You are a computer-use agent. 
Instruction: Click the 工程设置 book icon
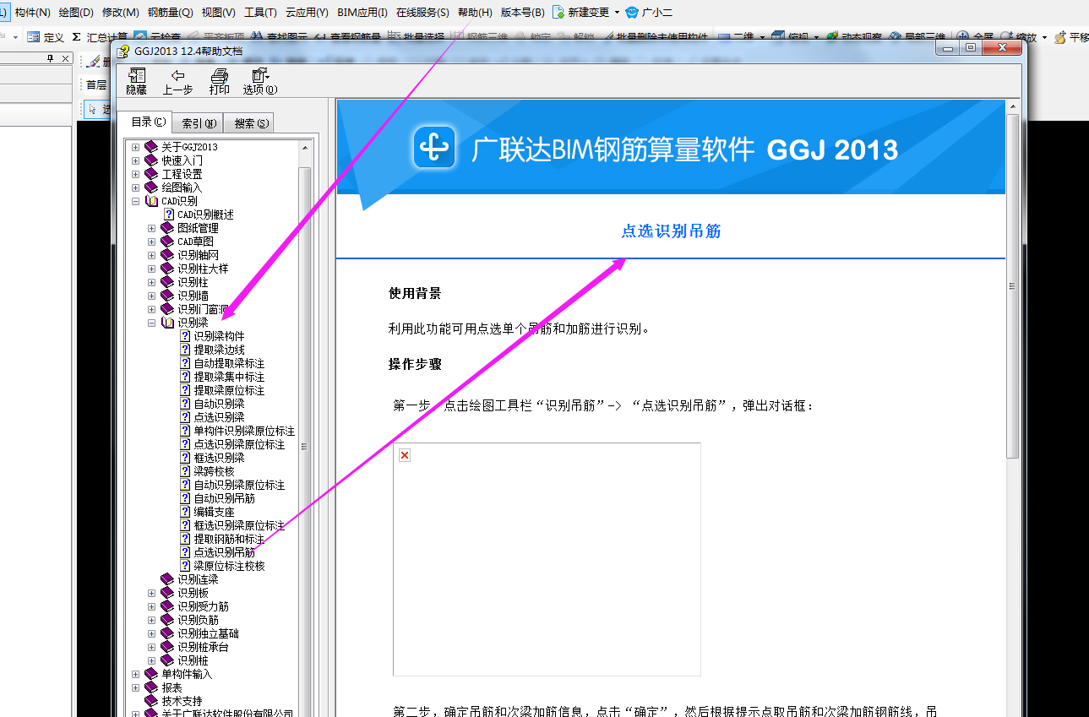[151, 174]
